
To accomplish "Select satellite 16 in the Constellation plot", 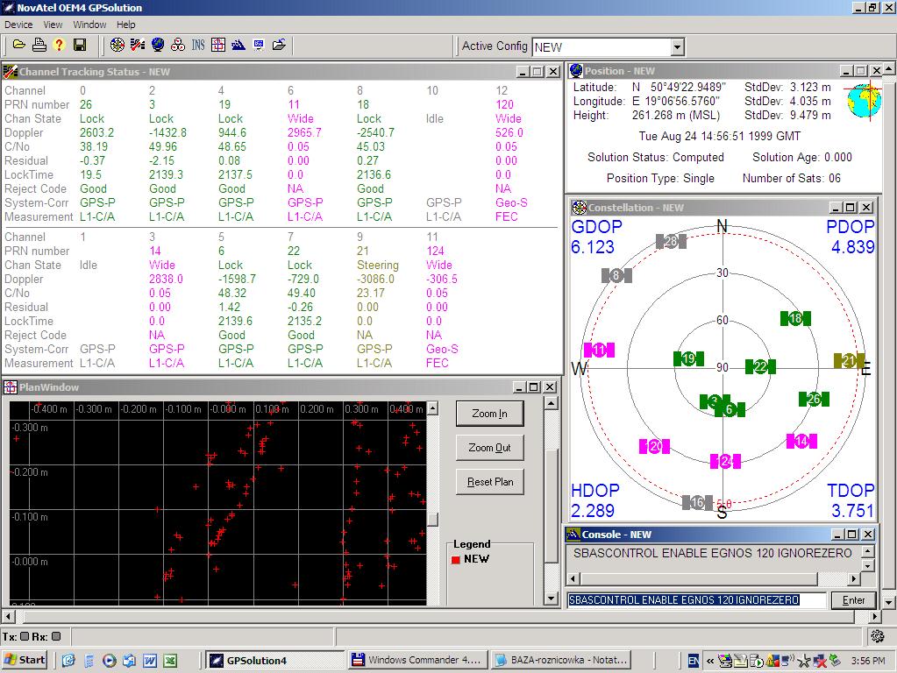I will click(697, 502).
